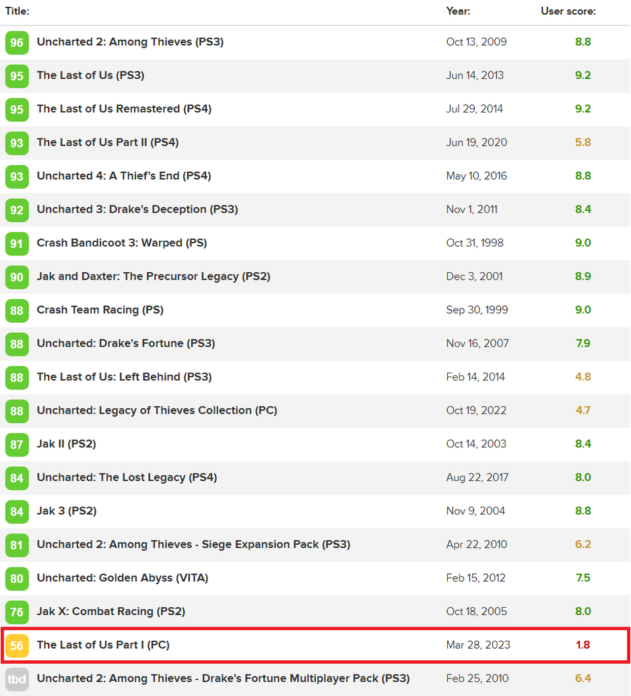Click the date Feb 25, 2010
The width and height of the screenshot is (631, 696).
tap(477, 678)
